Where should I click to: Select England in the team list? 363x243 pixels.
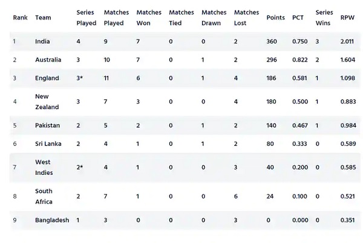coord(47,78)
